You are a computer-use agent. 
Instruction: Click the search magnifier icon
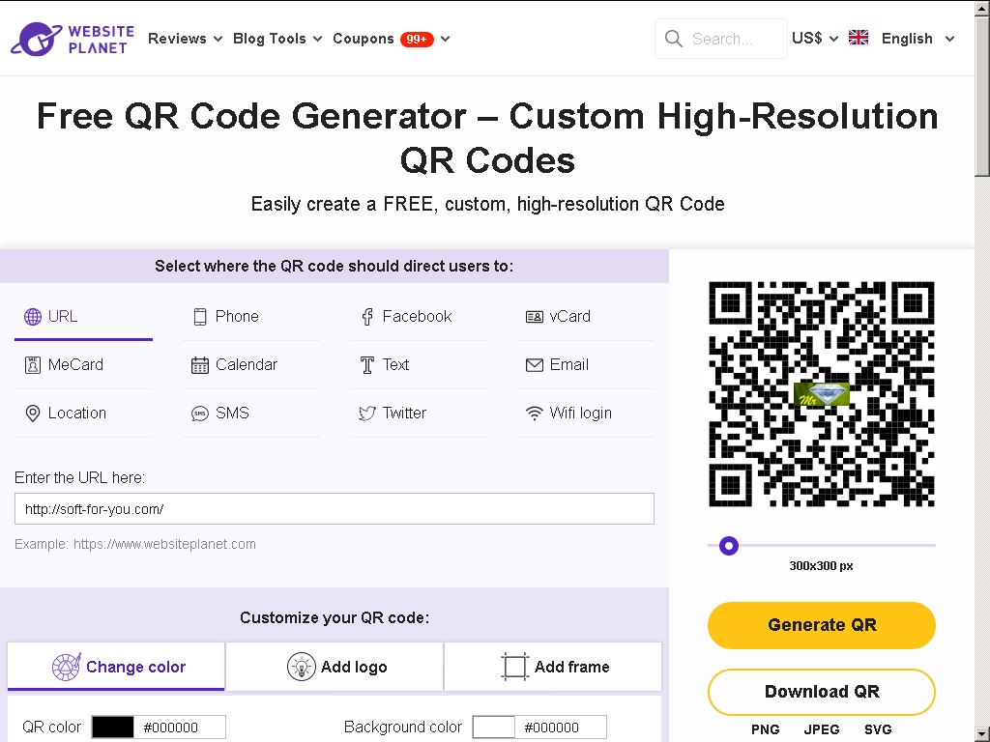pyautogui.click(x=674, y=39)
